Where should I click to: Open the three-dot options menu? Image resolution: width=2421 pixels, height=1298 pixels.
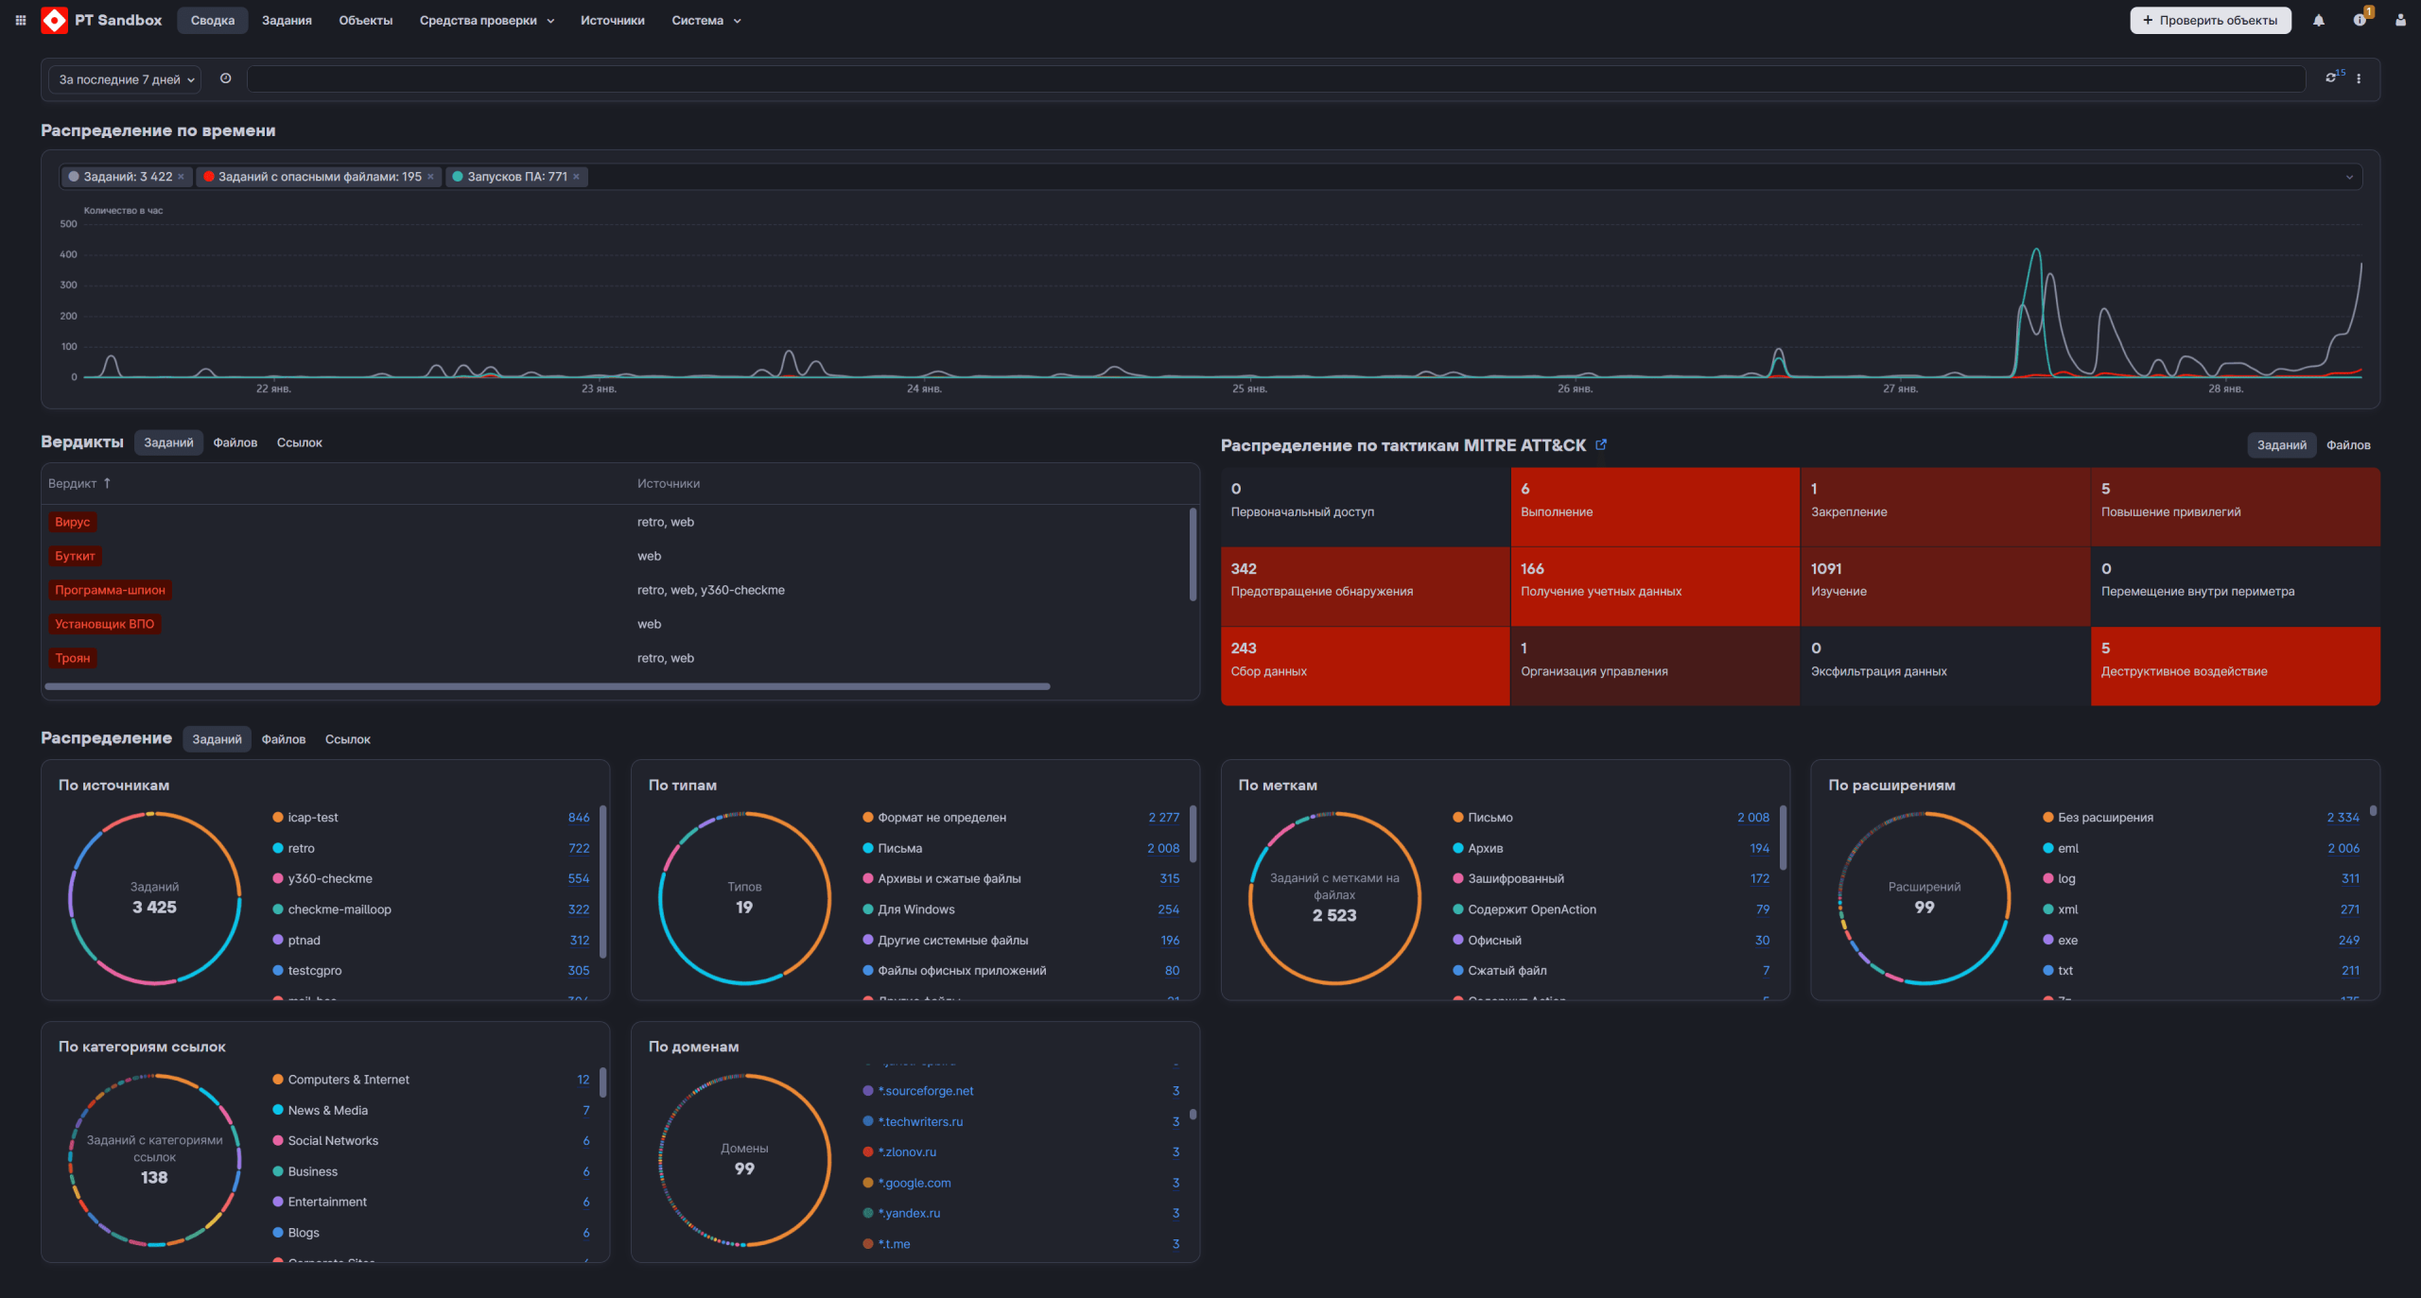coord(2359,78)
